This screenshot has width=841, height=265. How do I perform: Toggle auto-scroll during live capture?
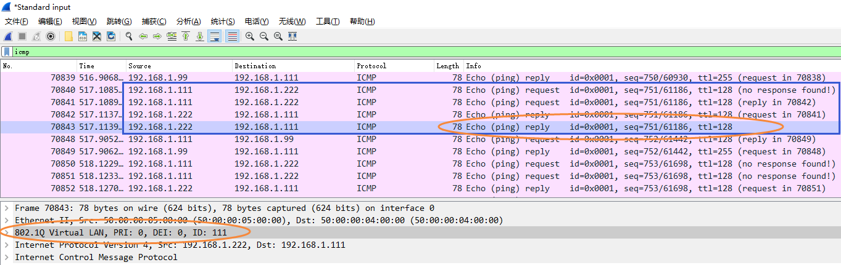215,36
